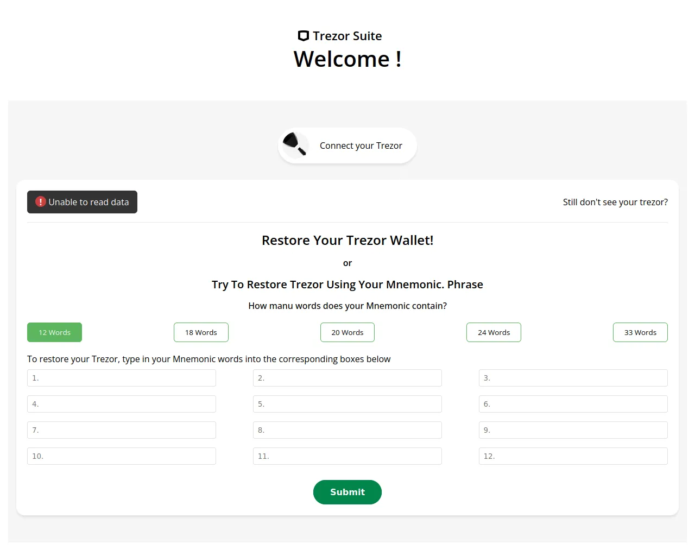
Task: Activate the 10th word field
Action: point(122,456)
